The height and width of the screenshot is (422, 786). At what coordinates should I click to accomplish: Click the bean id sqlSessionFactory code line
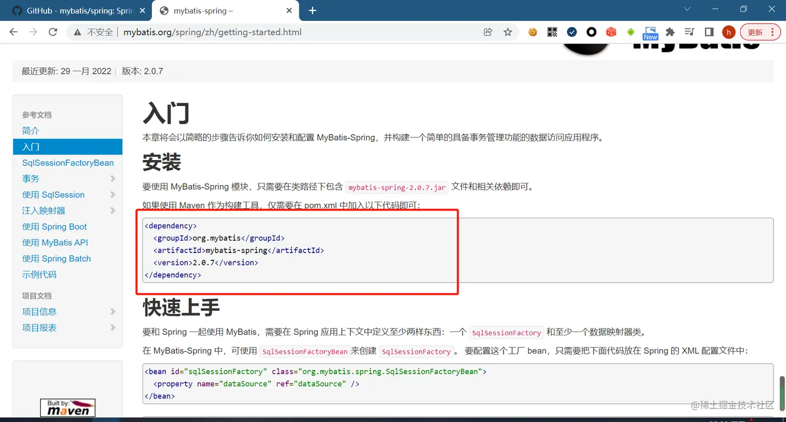tap(316, 372)
